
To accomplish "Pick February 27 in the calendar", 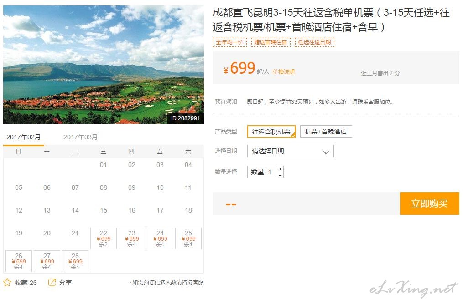I will [47, 261].
